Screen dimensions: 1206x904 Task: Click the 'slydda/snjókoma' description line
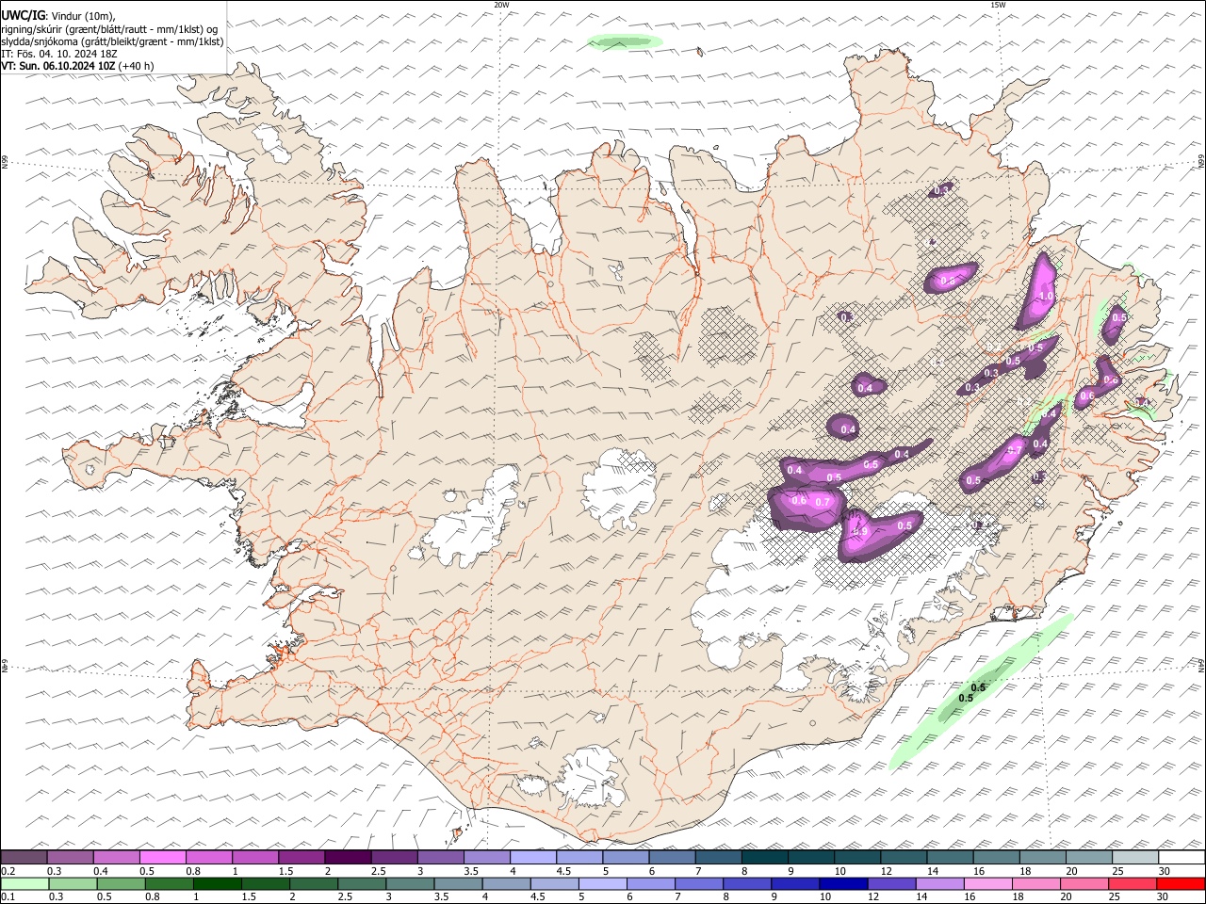[113, 41]
